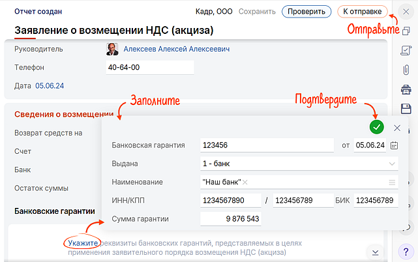
Task: Expand the Выдана dropdown "1 - банк"
Action: 392,164
